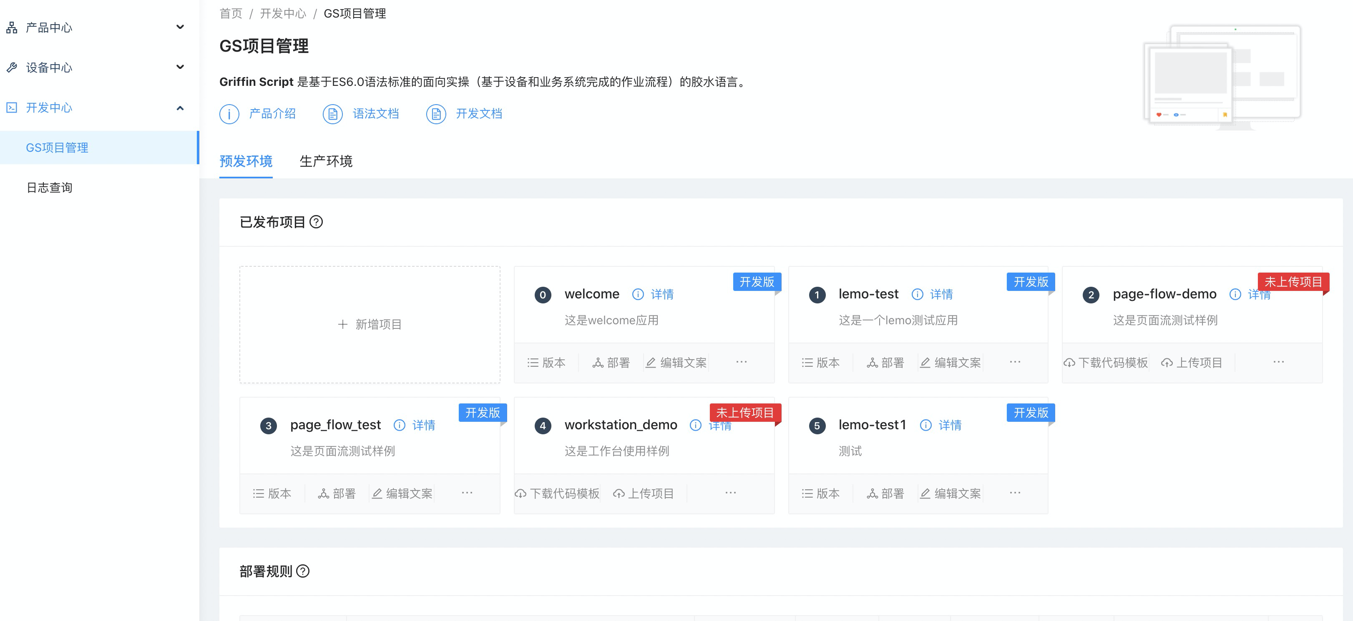Click 首页 in breadcrumb
Screen dimensions: 1353x621
231,14
